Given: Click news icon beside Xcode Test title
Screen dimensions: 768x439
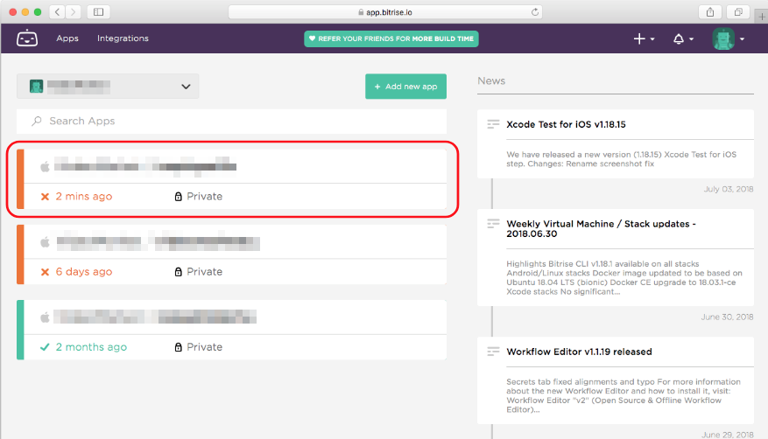Looking at the screenshot, I should [x=493, y=124].
